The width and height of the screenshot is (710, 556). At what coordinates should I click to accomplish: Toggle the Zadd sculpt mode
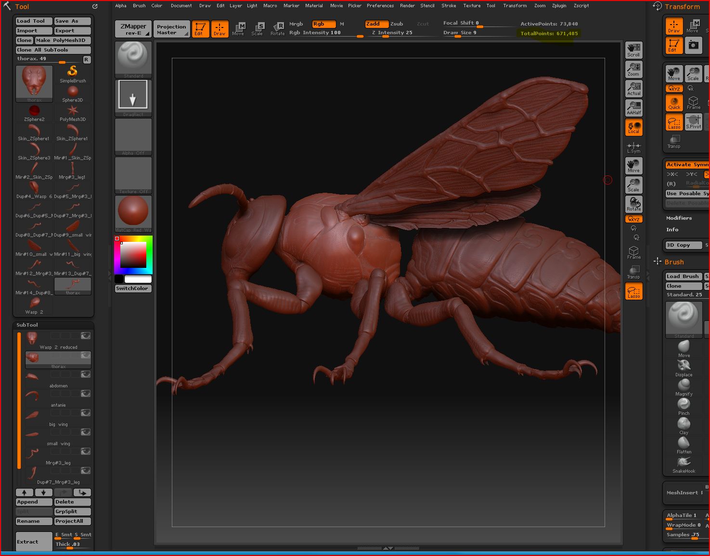376,24
